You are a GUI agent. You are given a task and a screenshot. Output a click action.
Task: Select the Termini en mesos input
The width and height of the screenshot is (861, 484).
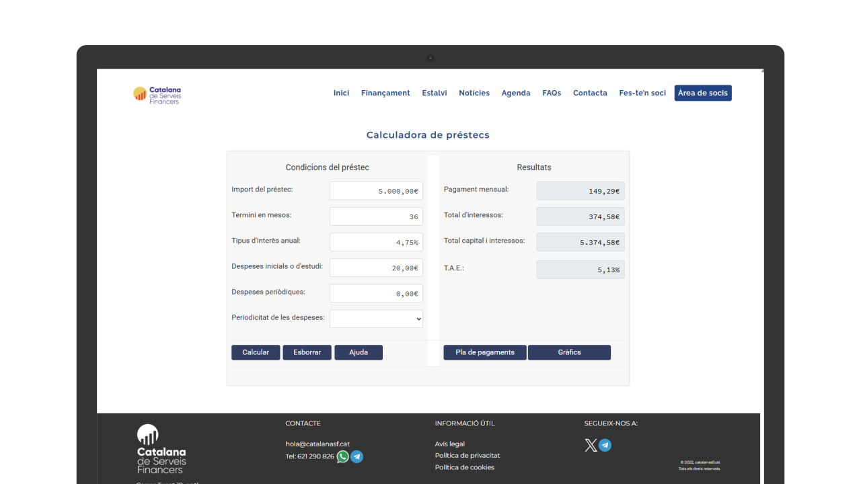tap(376, 216)
